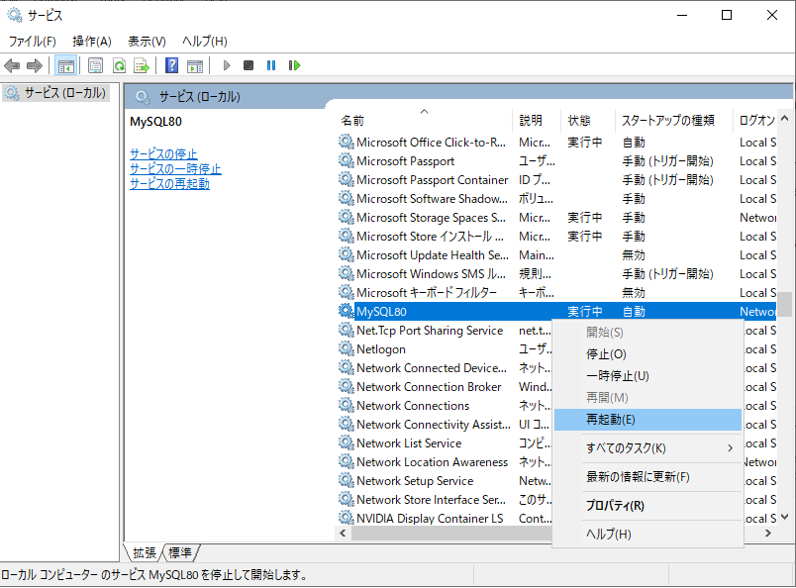Select the Microsoft Passport service row
This screenshot has width=796, height=588.
(556, 161)
